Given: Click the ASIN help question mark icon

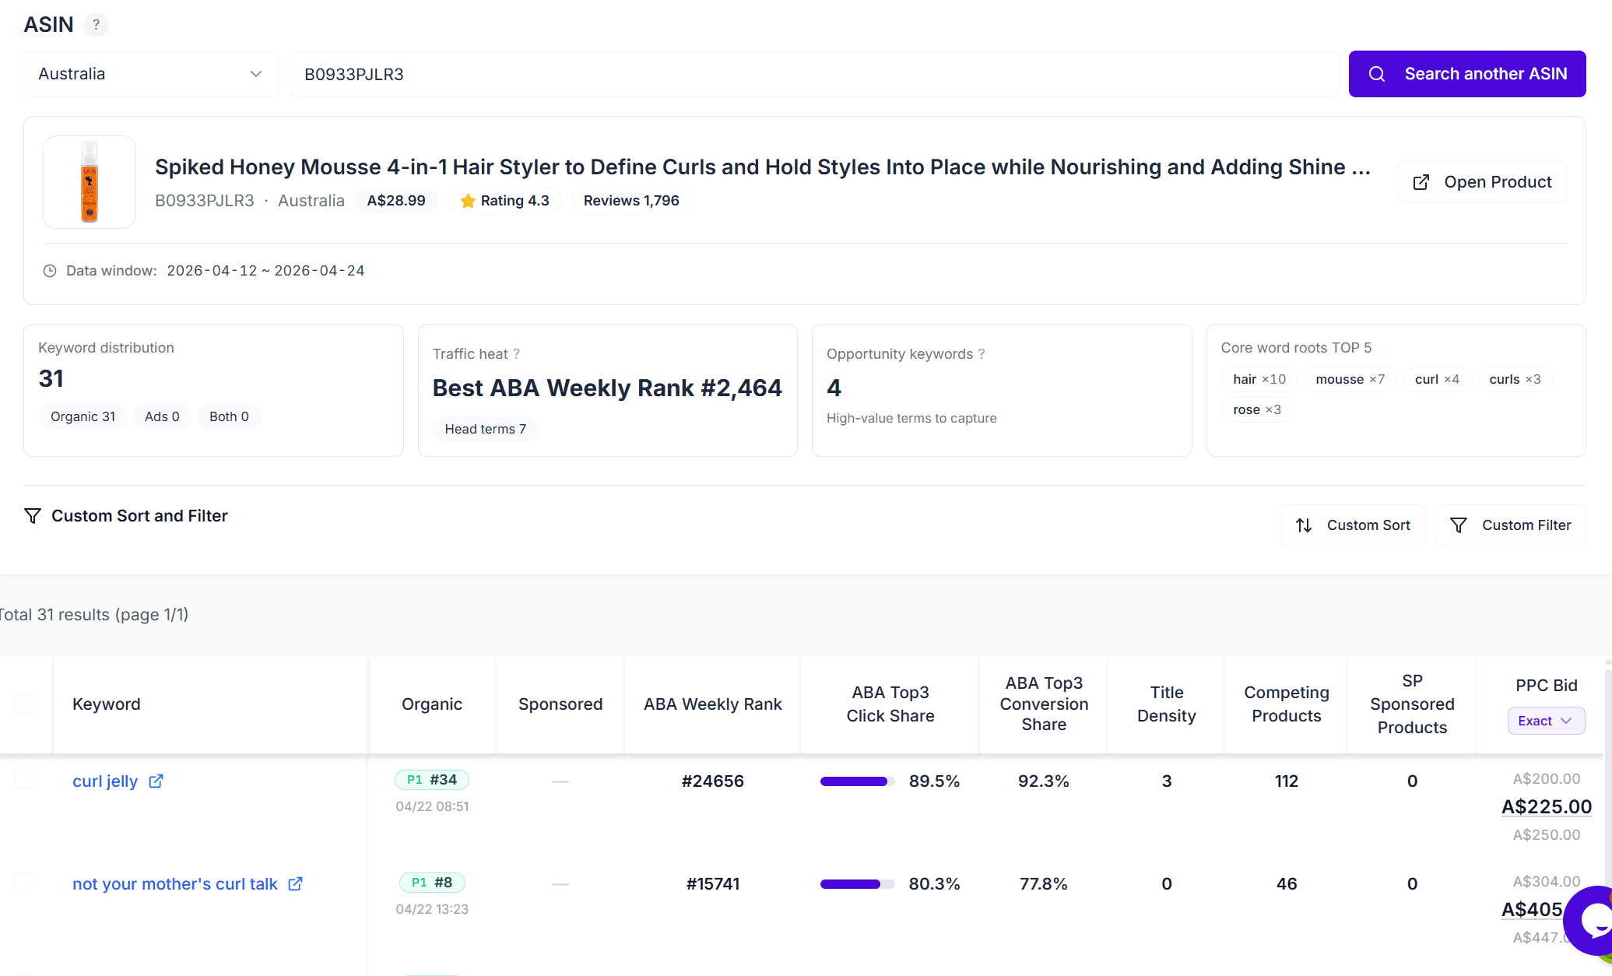Looking at the screenshot, I should 96,25.
